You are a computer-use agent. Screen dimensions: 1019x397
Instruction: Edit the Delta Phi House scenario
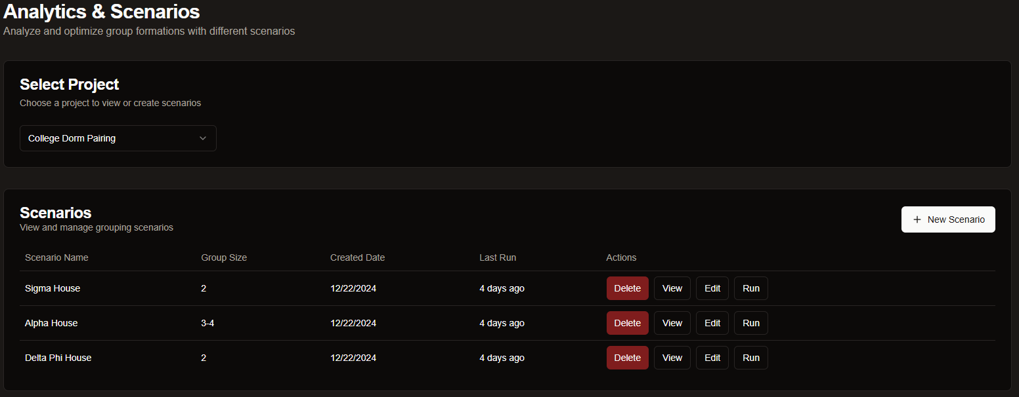(712, 357)
